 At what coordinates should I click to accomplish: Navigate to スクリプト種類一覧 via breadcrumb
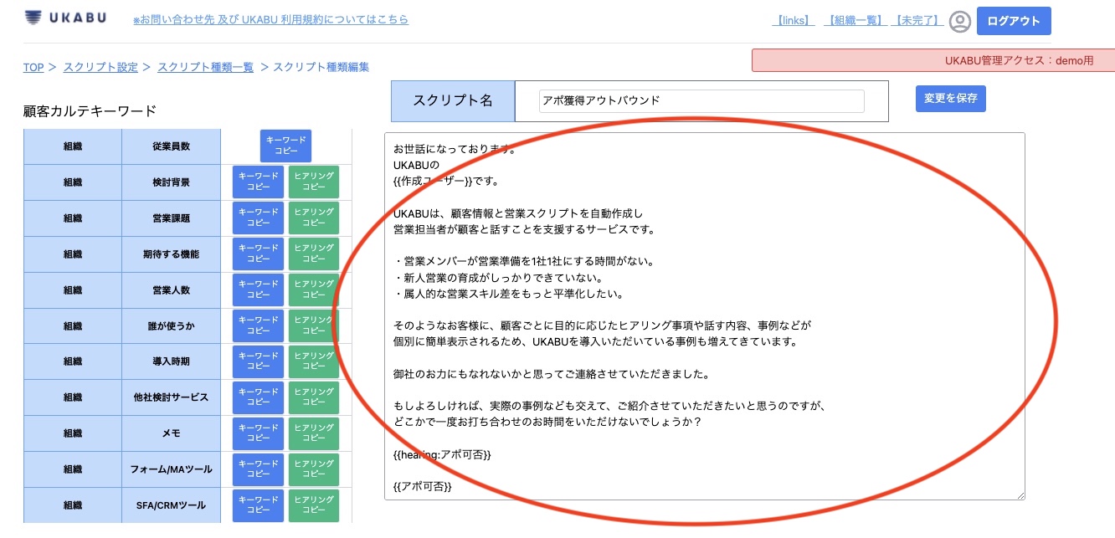[x=205, y=66]
